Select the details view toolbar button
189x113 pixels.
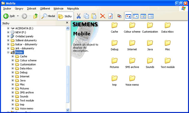tap(151, 16)
